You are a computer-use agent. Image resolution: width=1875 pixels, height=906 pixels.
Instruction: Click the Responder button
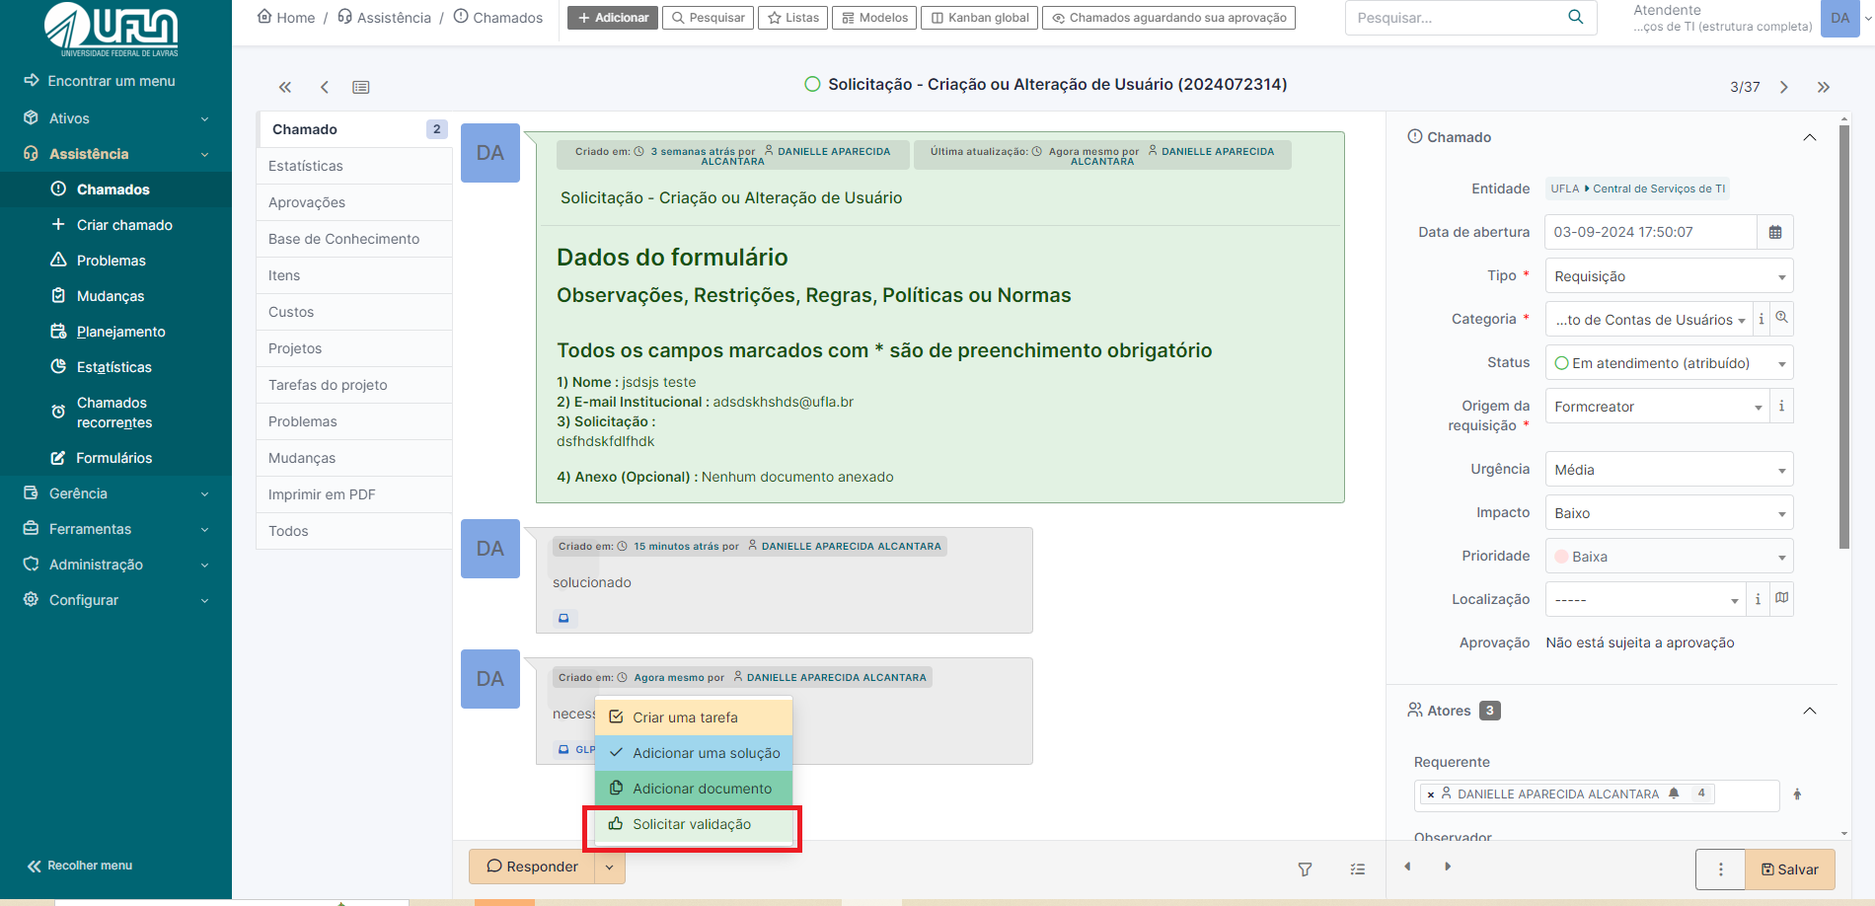click(532, 867)
